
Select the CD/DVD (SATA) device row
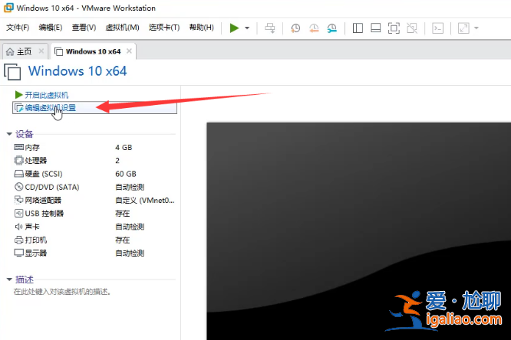[94, 187]
